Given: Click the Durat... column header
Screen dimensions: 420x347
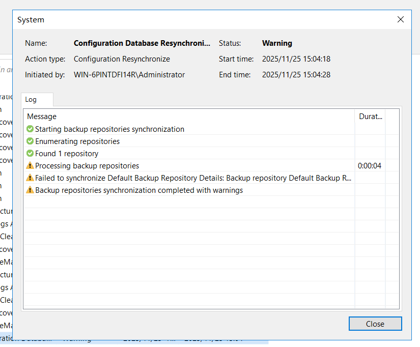Looking at the screenshot, I should point(370,117).
